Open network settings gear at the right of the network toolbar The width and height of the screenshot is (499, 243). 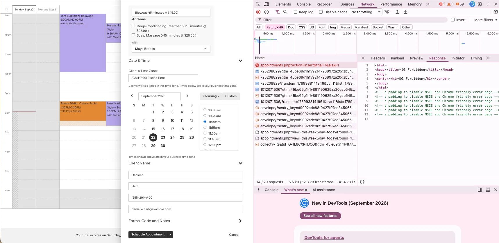pos(496,12)
